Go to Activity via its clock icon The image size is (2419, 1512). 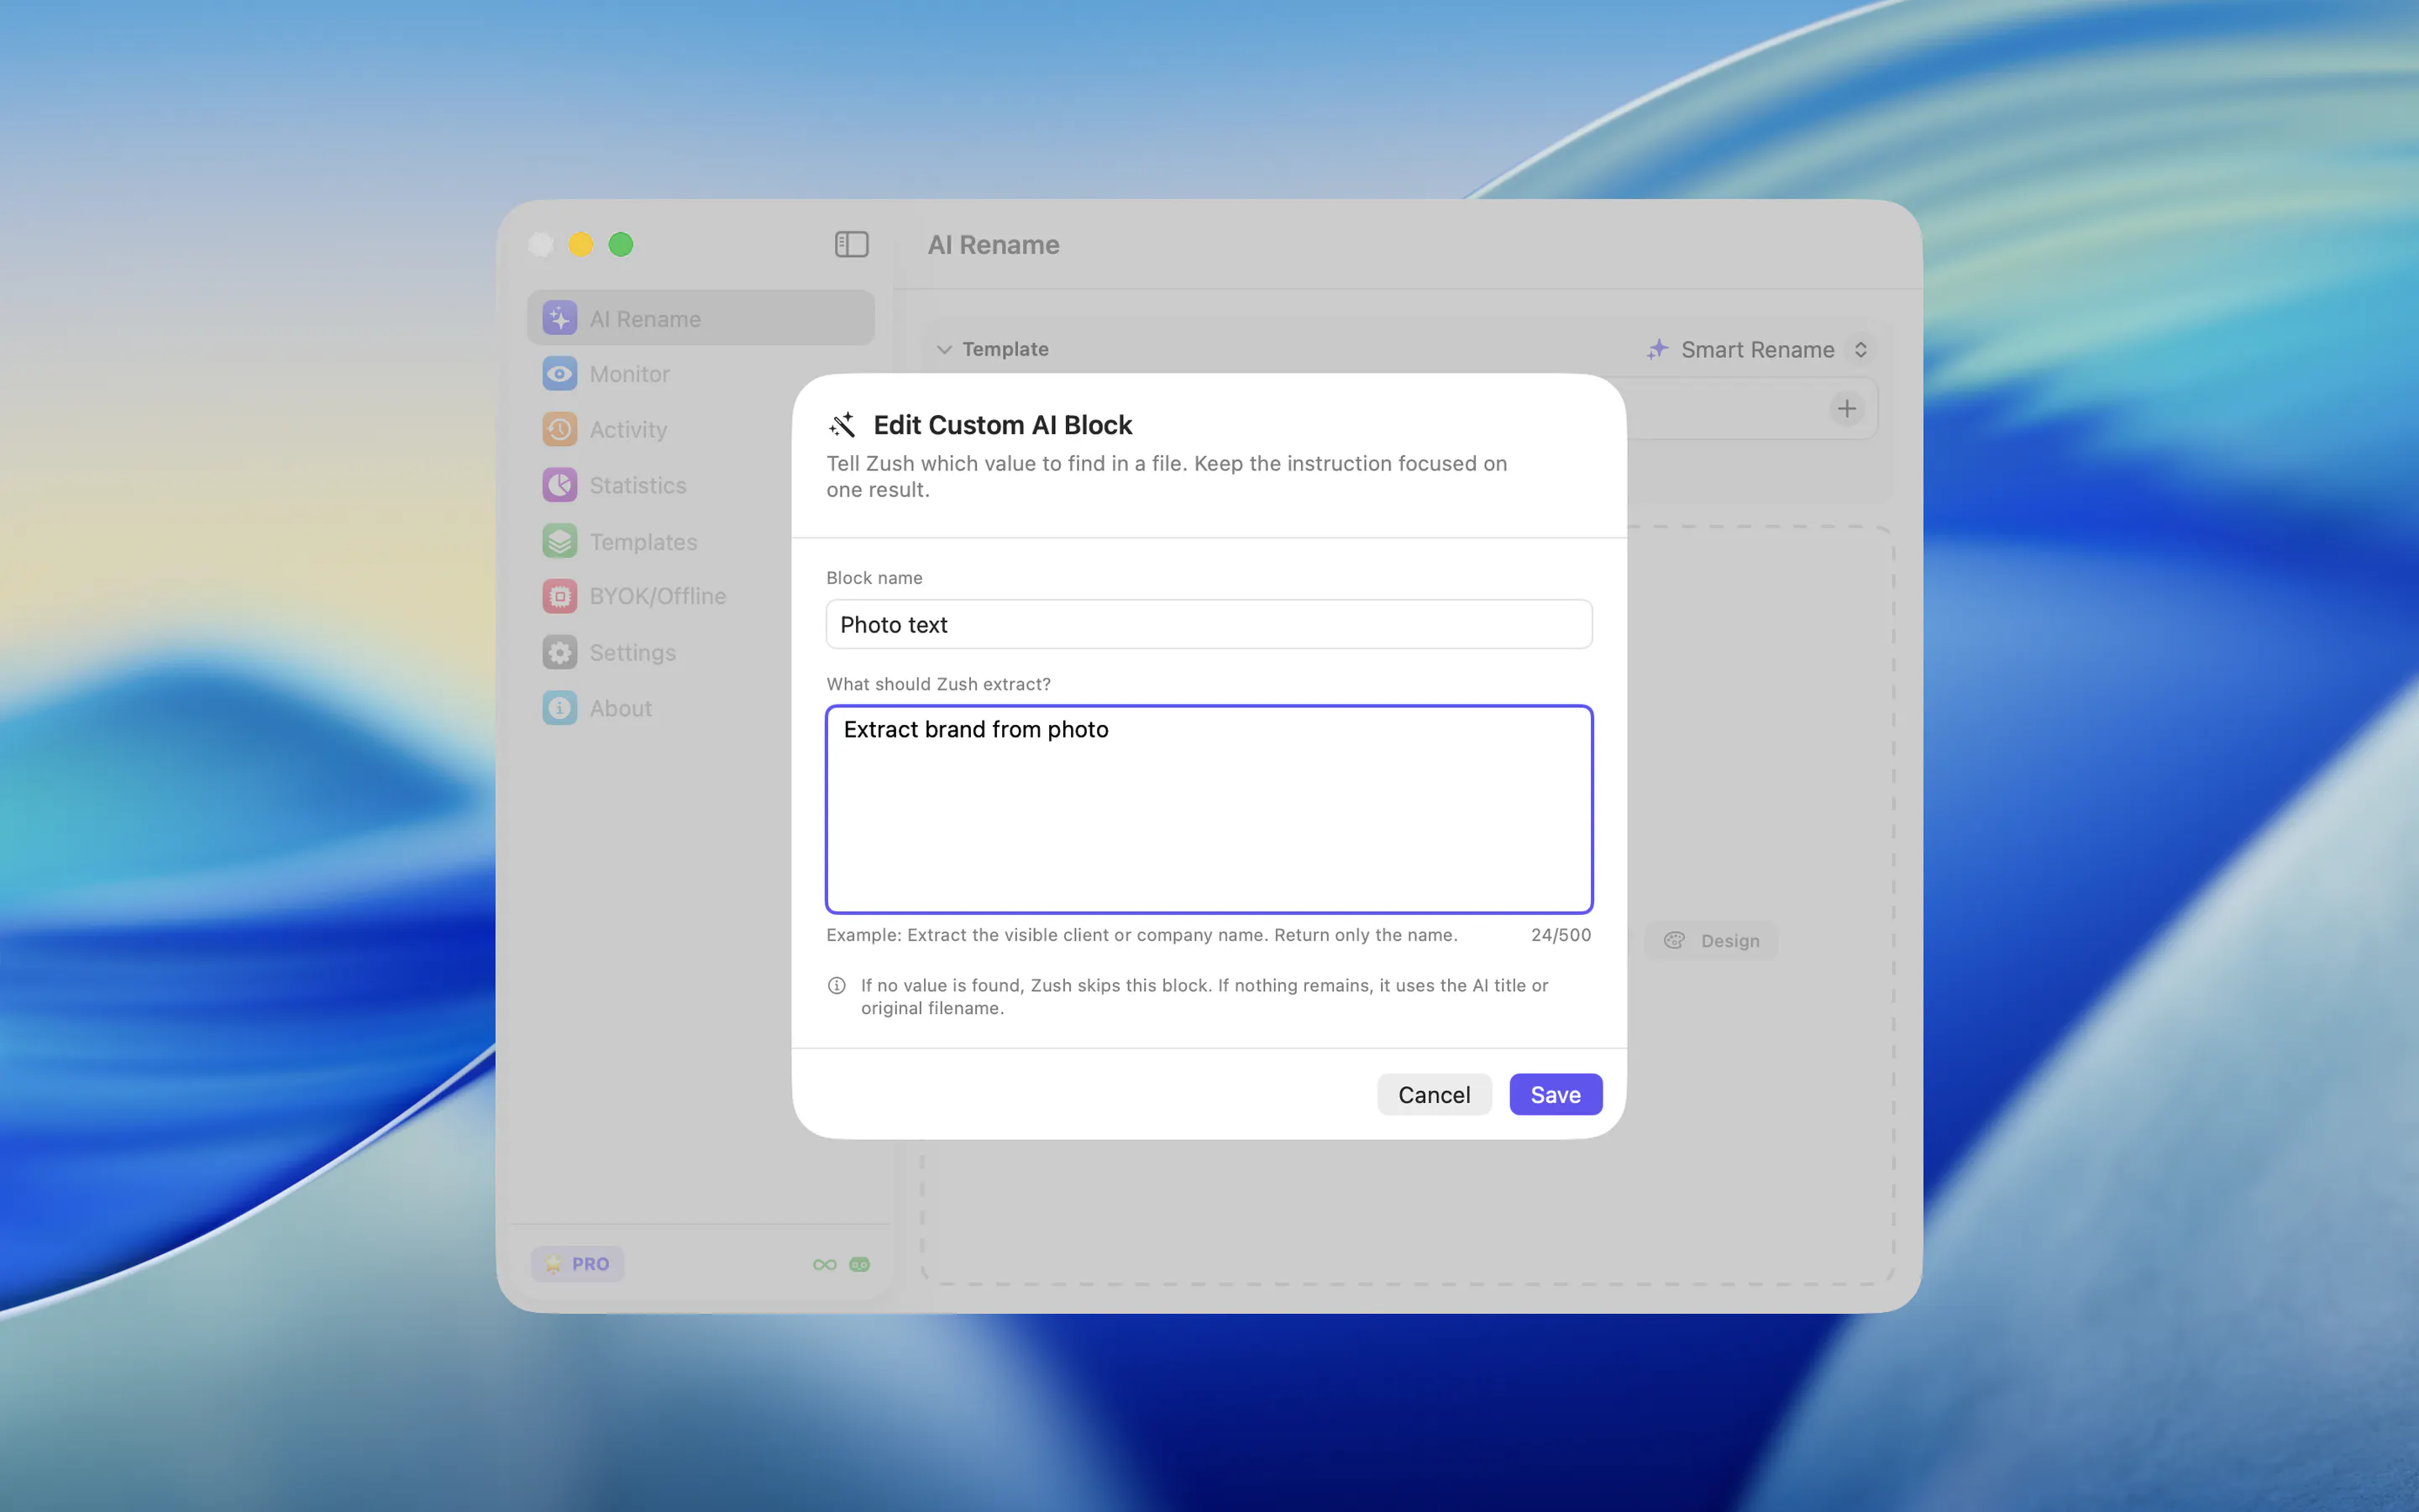click(x=559, y=430)
